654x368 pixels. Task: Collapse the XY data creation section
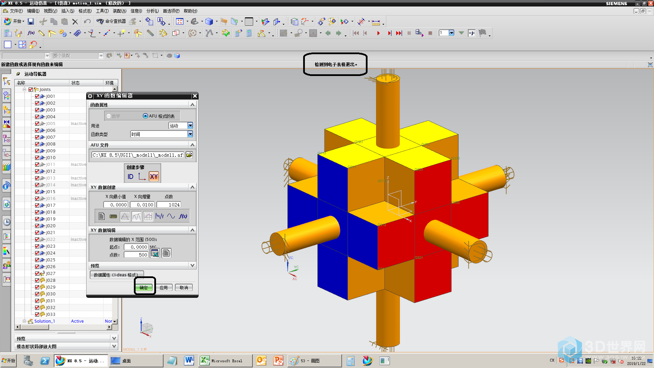pos(192,187)
